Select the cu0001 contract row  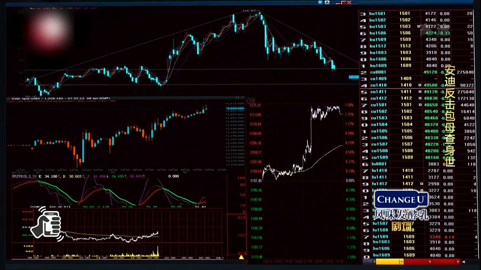point(417,72)
